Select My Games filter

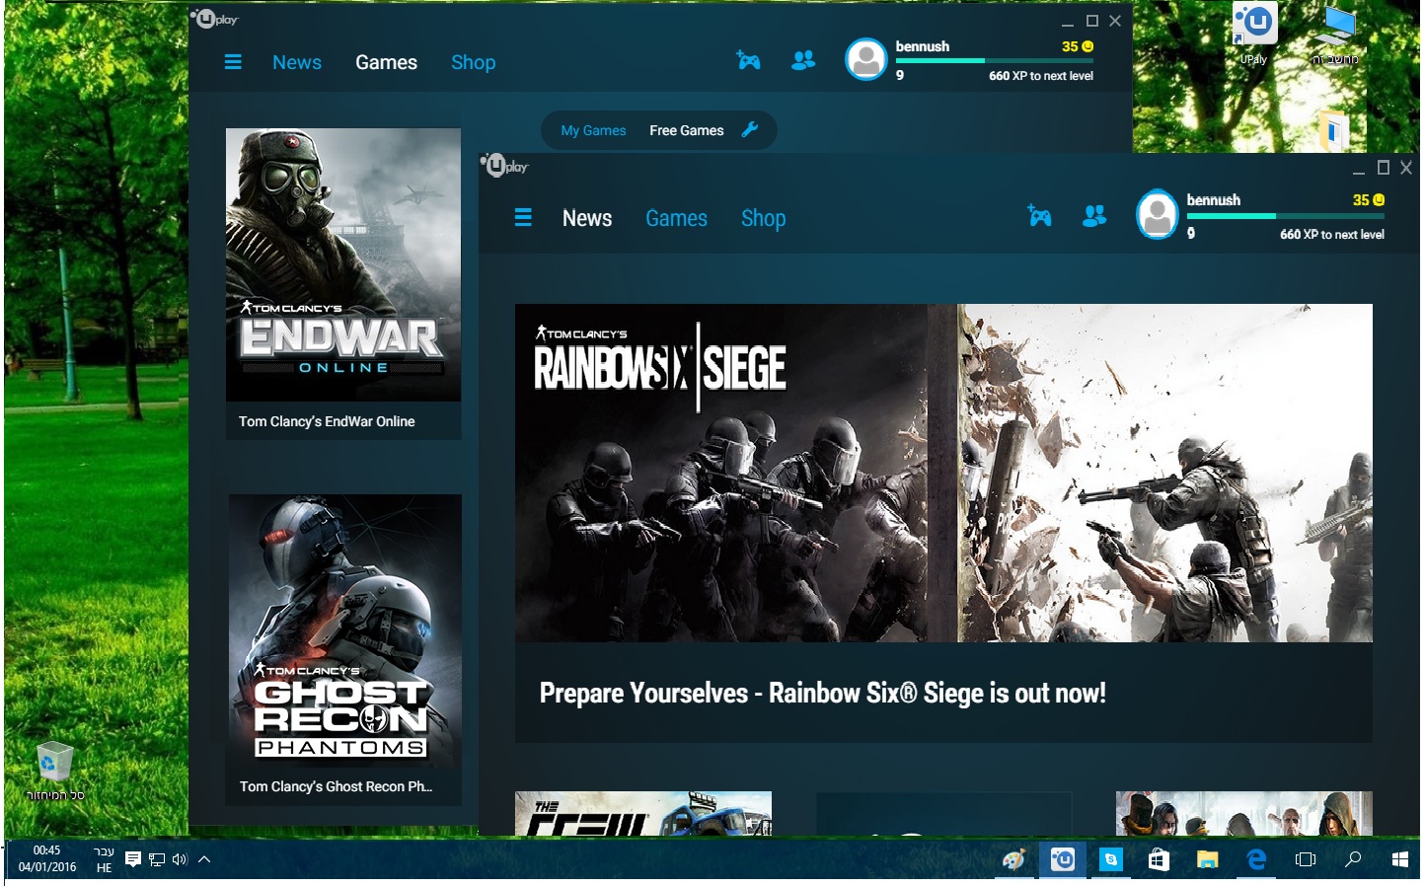click(x=593, y=130)
